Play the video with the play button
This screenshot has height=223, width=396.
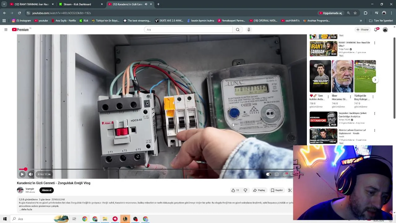tap(22, 174)
